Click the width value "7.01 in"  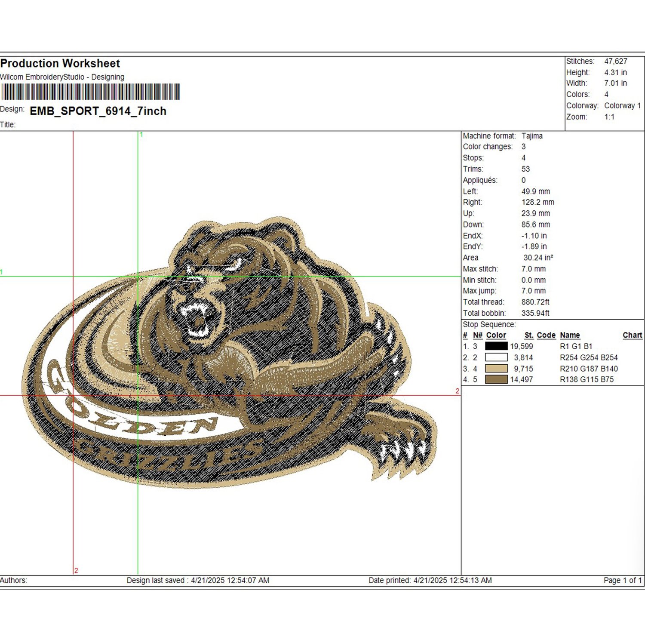click(x=615, y=83)
